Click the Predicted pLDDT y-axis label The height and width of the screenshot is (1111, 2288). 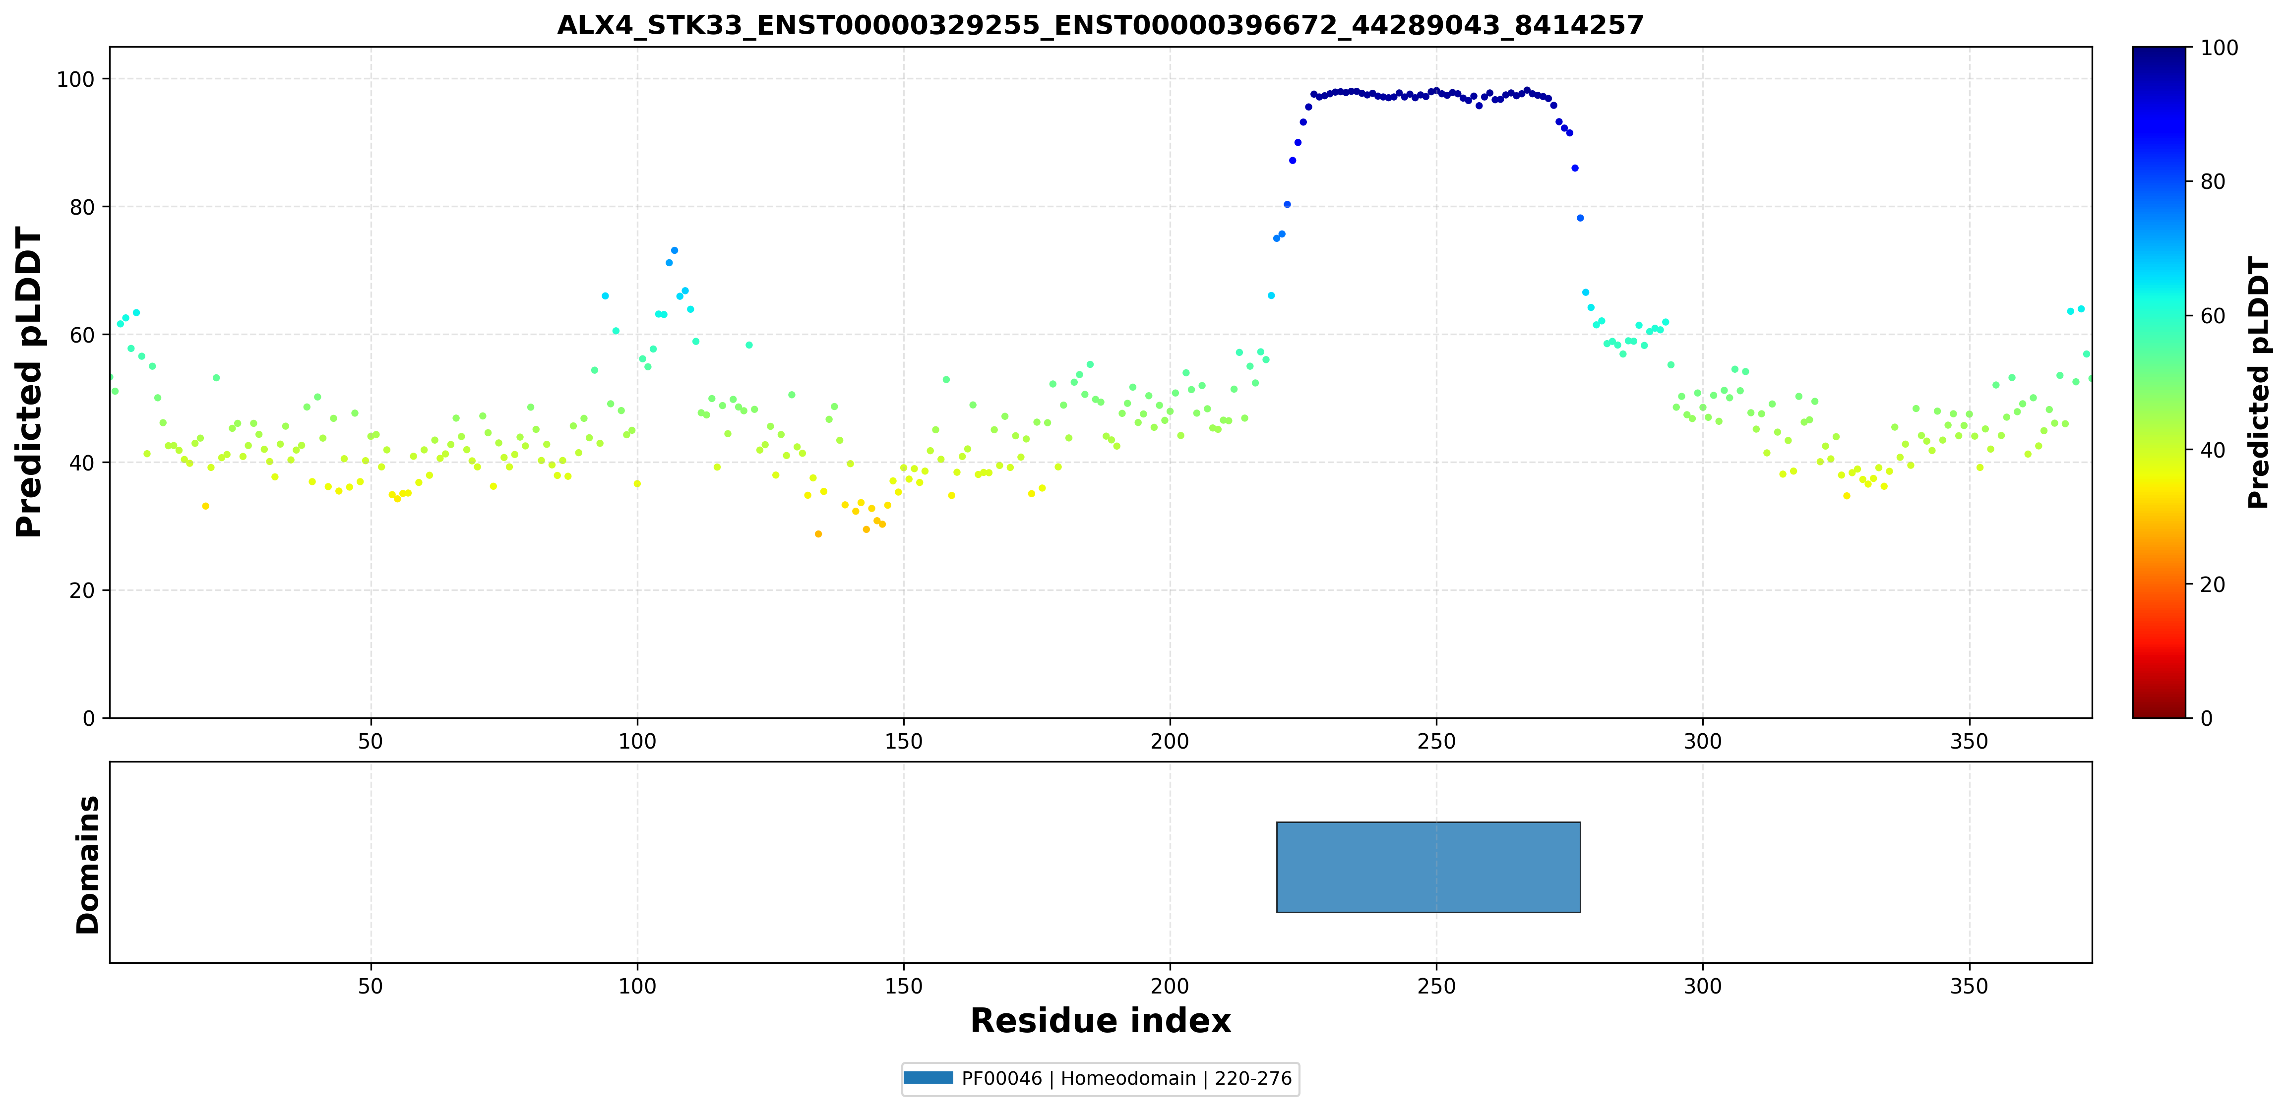pyautogui.click(x=29, y=382)
